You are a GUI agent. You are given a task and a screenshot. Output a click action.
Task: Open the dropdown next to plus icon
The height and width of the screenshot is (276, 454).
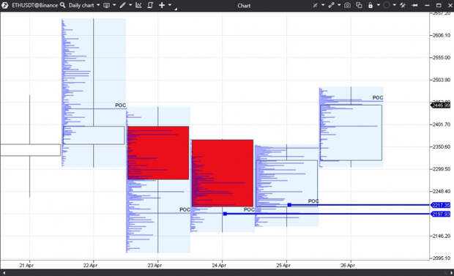coord(170,5)
